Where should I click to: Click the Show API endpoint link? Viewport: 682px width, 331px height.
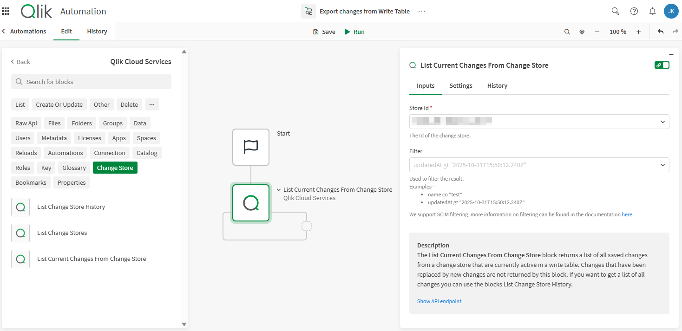pyautogui.click(x=439, y=301)
